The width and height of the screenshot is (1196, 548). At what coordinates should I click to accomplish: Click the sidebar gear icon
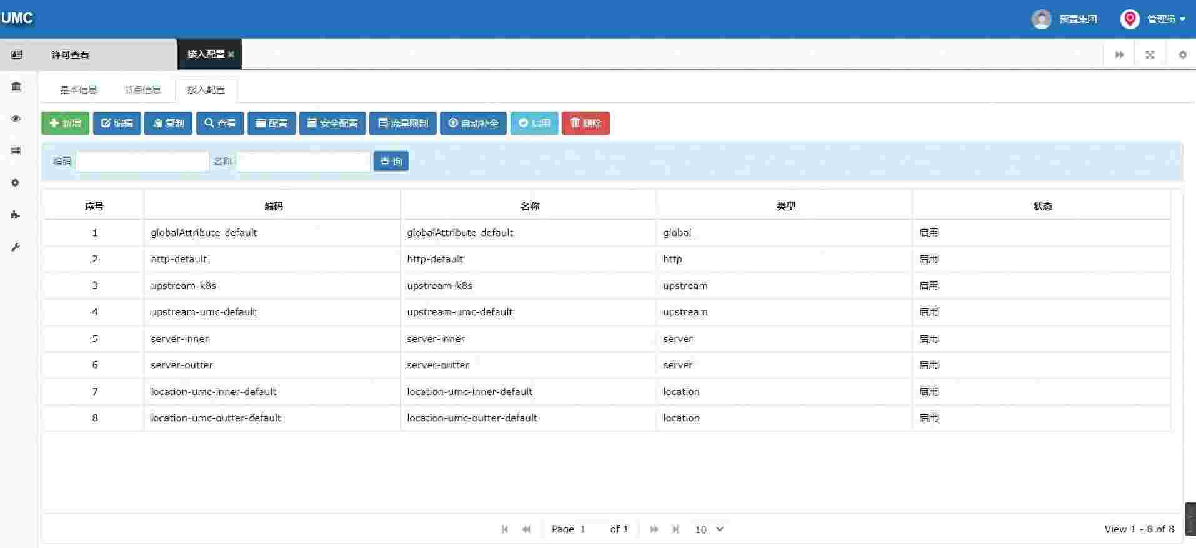(x=16, y=183)
